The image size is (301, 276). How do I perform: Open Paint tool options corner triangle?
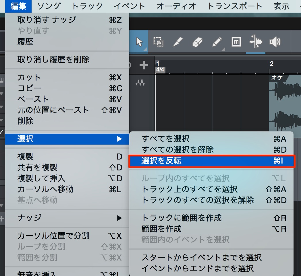pyautogui.click(x=223, y=49)
